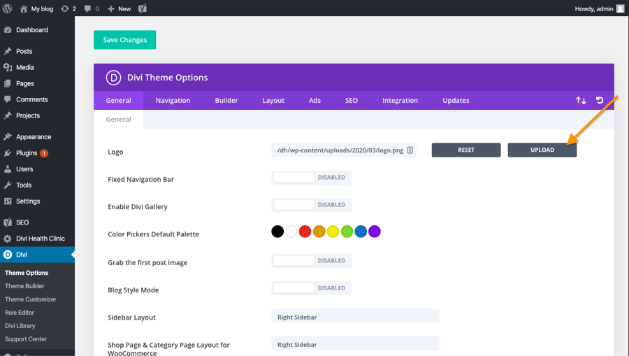Screen dimensions: 629x356
Task: Pick the green palette color
Action: pos(347,232)
